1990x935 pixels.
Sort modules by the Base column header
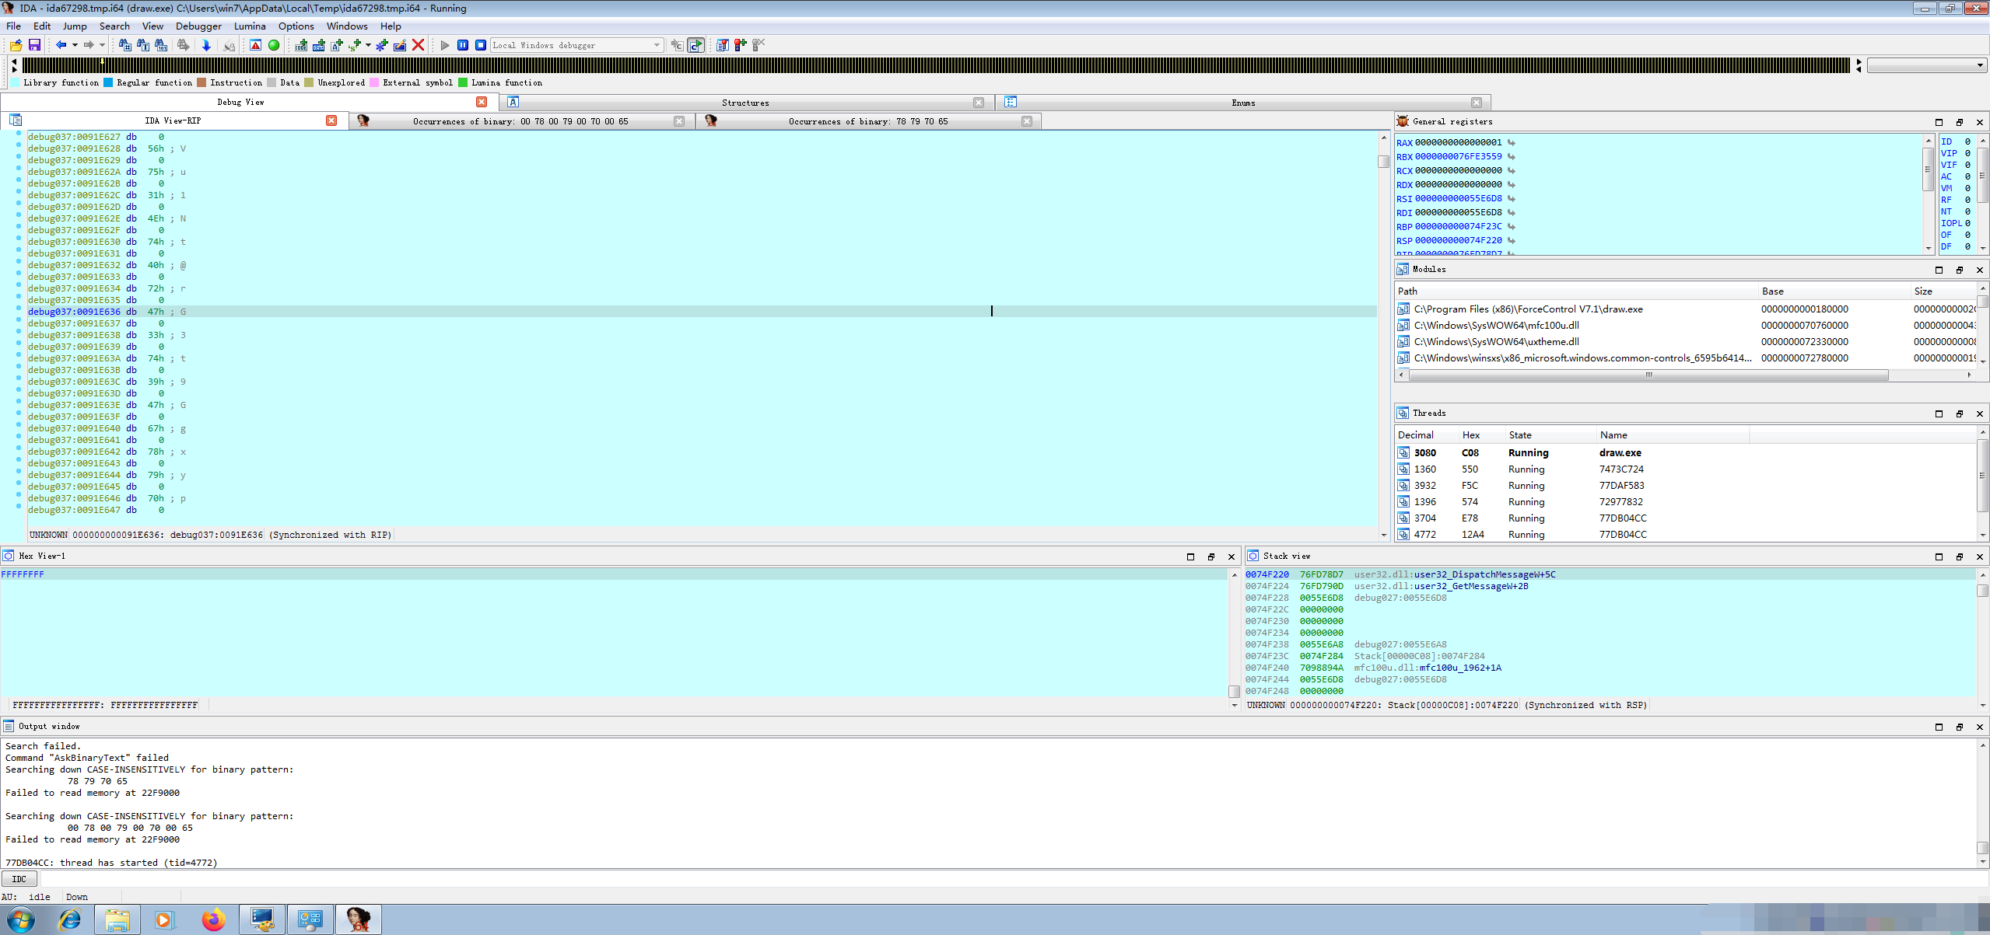(1834, 291)
